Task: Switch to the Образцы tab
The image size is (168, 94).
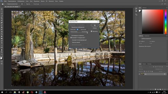Action: 145,8
